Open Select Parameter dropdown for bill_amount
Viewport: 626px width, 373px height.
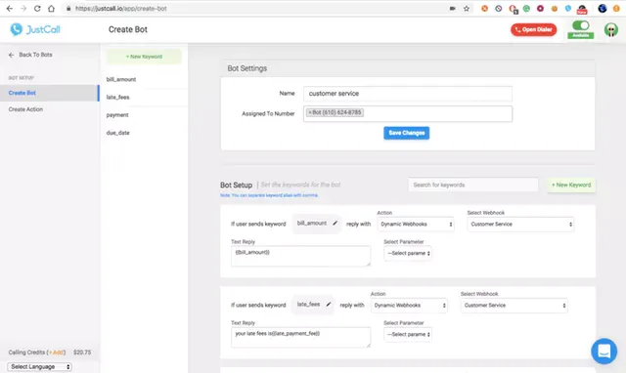[408, 254]
